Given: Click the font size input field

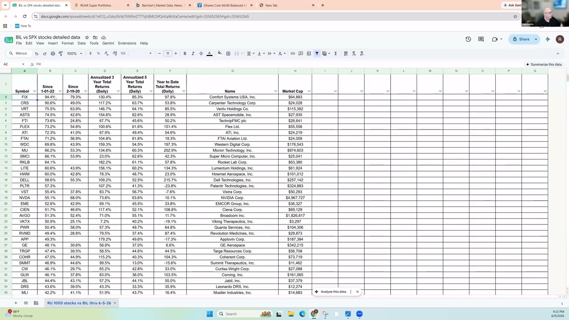Looking at the screenshot, I should (x=168, y=53).
